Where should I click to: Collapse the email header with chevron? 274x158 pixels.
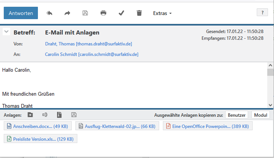tap(6, 32)
